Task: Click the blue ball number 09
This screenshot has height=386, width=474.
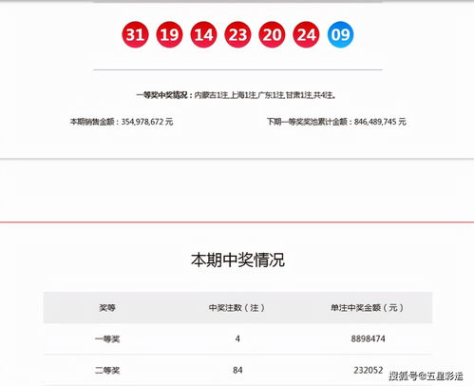Action: 340,34
